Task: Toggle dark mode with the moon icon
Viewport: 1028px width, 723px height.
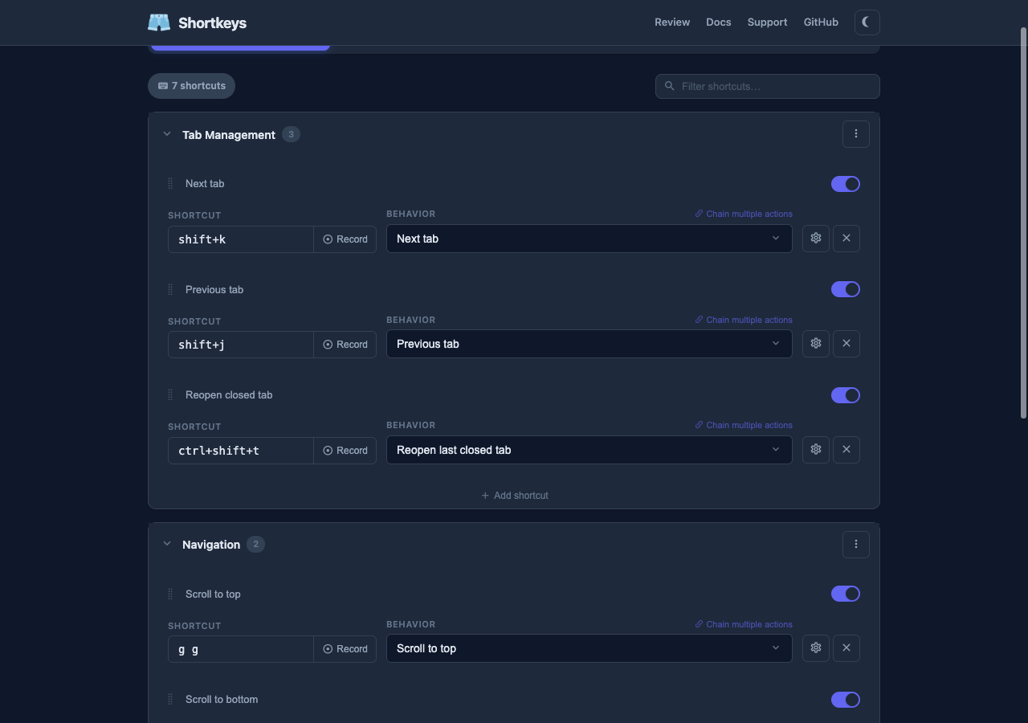Action: pyautogui.click(x=867, y=22)
